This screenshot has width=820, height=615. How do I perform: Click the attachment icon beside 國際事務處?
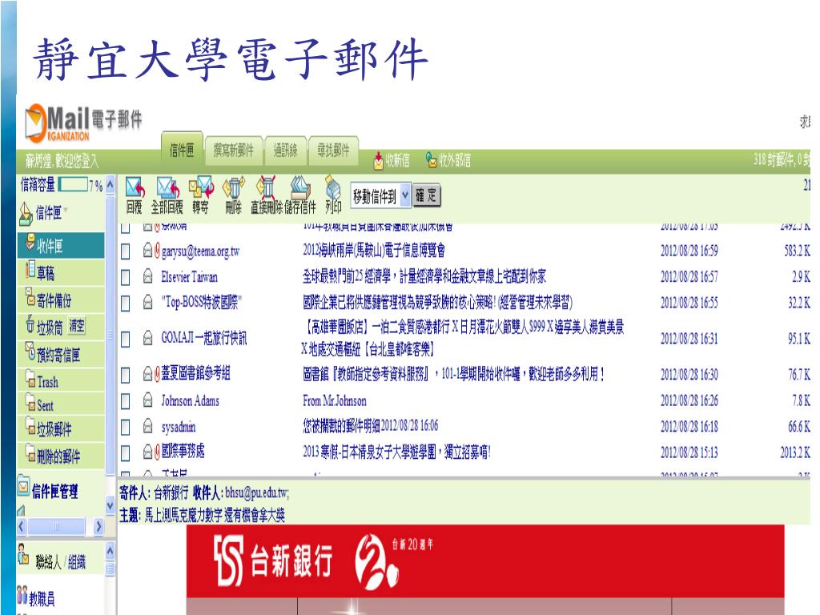pos(156,452)
